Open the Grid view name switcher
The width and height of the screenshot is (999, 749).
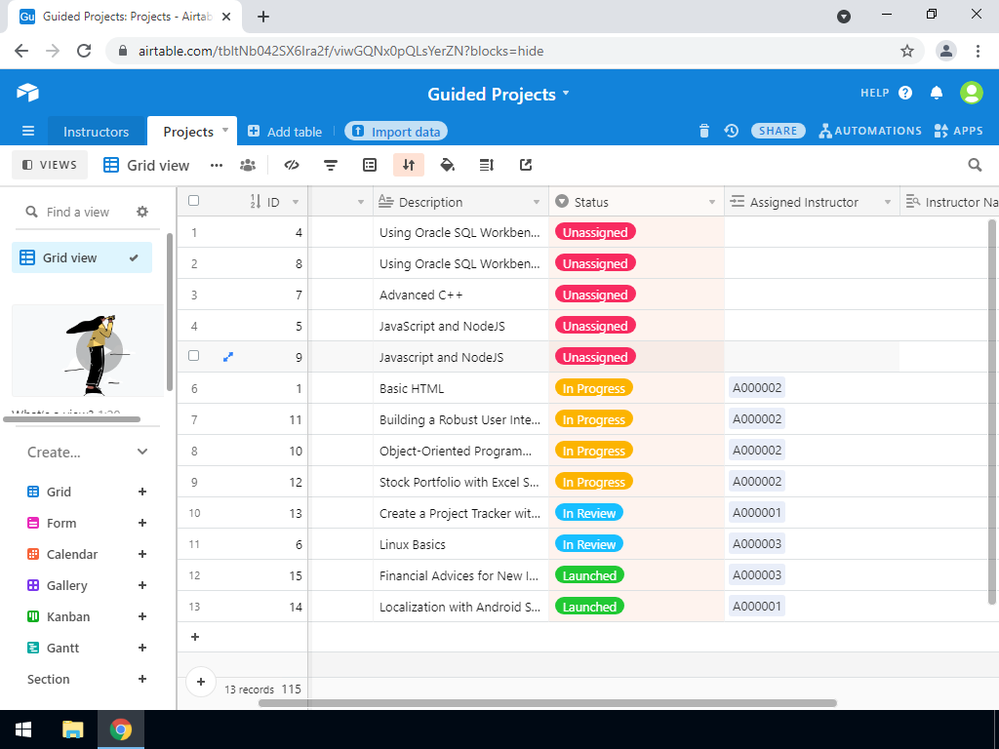146,166
